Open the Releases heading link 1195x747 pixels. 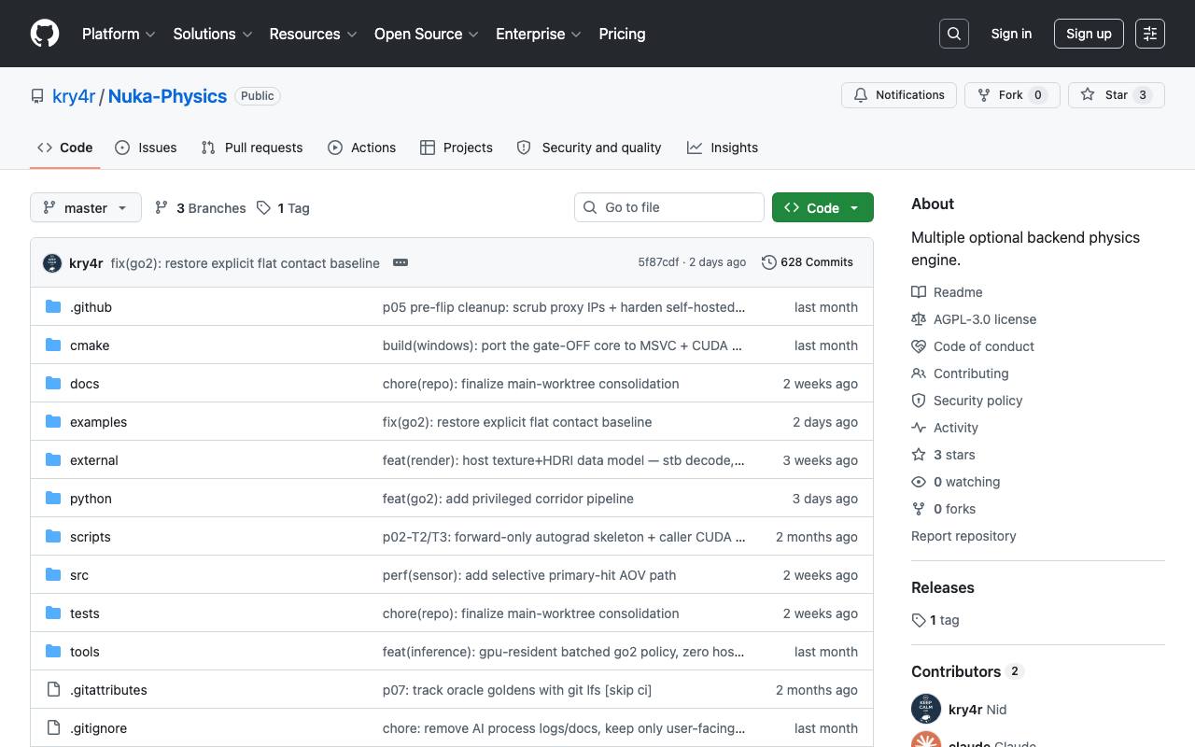point(943,587)
